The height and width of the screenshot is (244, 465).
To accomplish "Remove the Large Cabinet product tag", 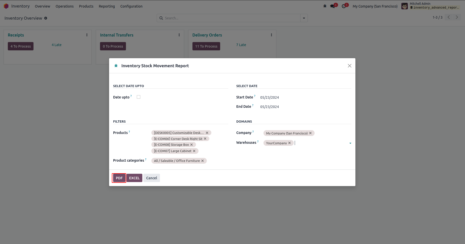I will pyautogui.click(x=194, y=151).
